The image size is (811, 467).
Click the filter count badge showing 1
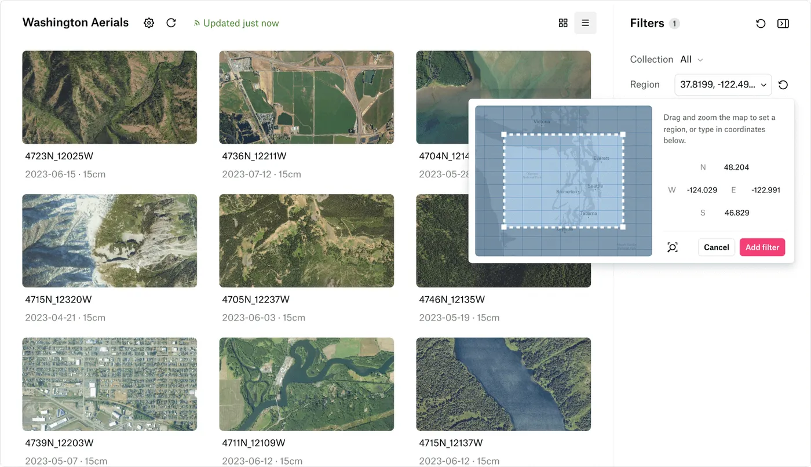[x=674, y=23]
